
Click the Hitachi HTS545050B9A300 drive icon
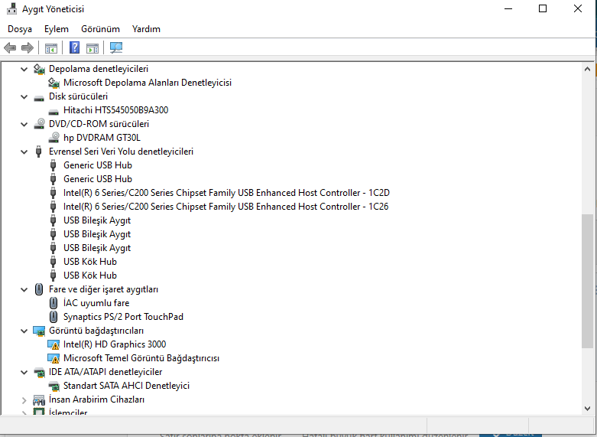click(54, 111)
